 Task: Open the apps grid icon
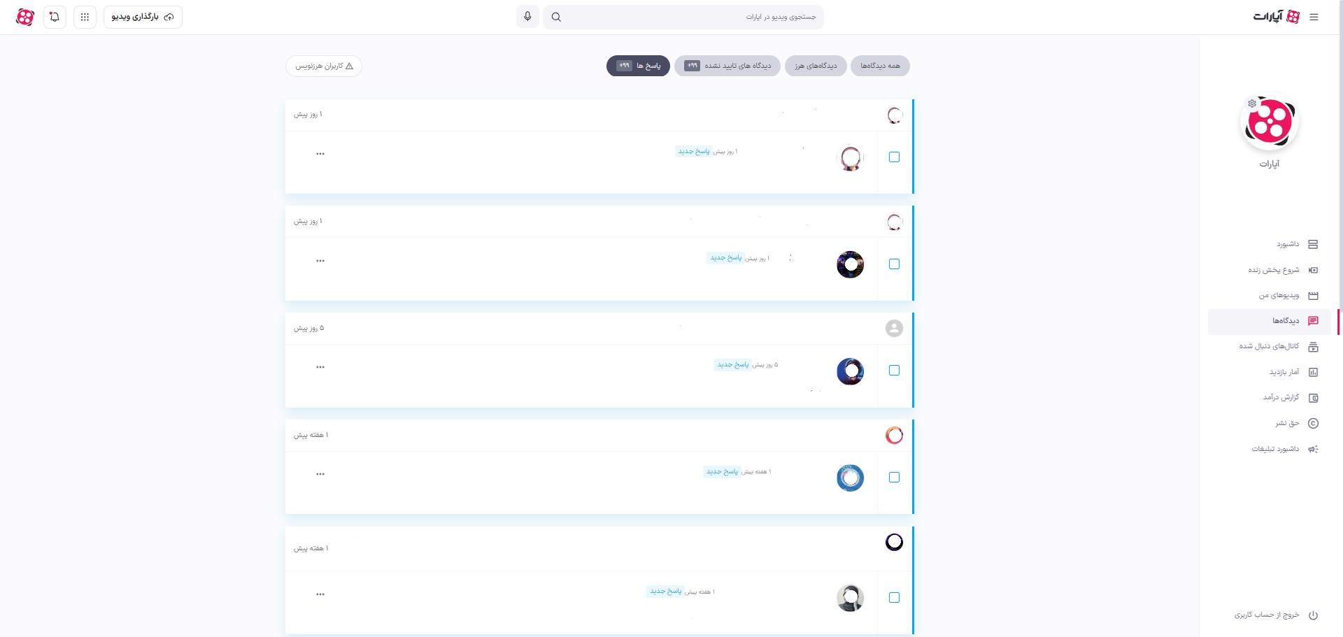[x=85, y=17]
